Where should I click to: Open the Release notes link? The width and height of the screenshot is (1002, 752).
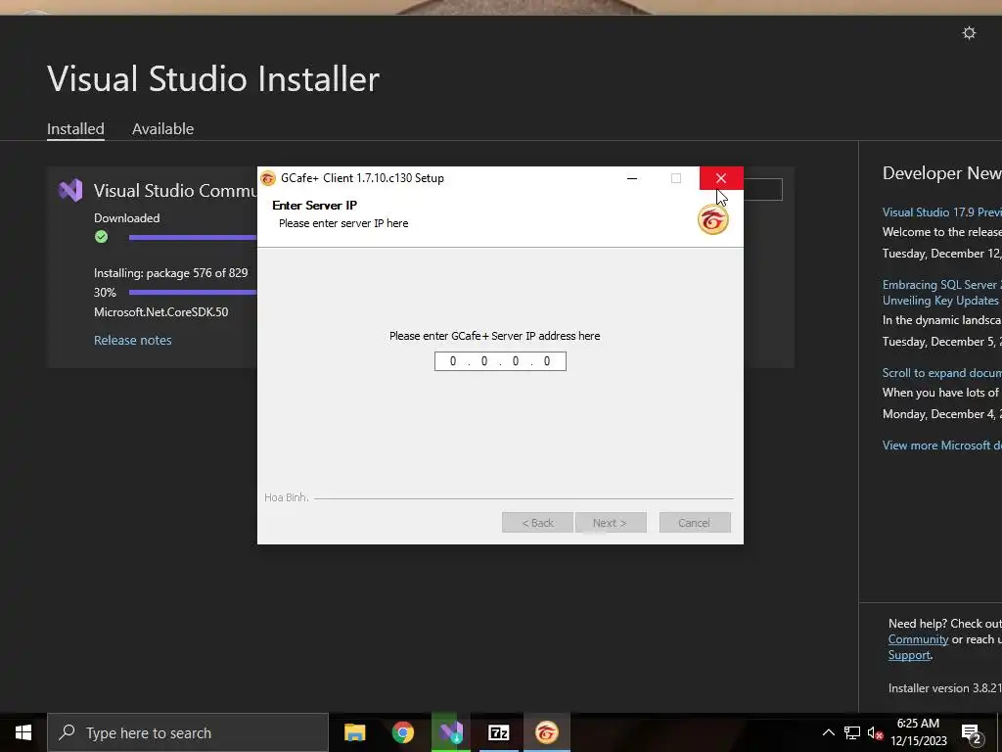(133, 340)
